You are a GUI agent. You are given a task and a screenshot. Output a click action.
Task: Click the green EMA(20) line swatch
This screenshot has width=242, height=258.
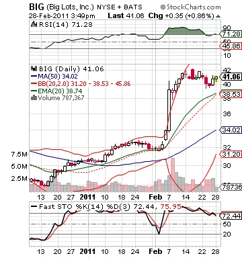(x=34, y=91)
